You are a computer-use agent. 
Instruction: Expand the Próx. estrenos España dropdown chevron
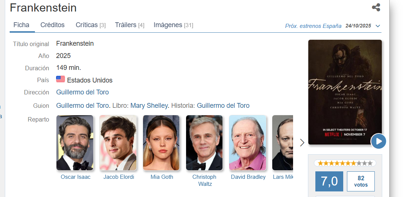click(378, 26)
